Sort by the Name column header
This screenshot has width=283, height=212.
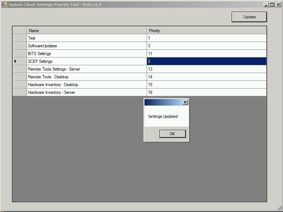coord(86,31)
